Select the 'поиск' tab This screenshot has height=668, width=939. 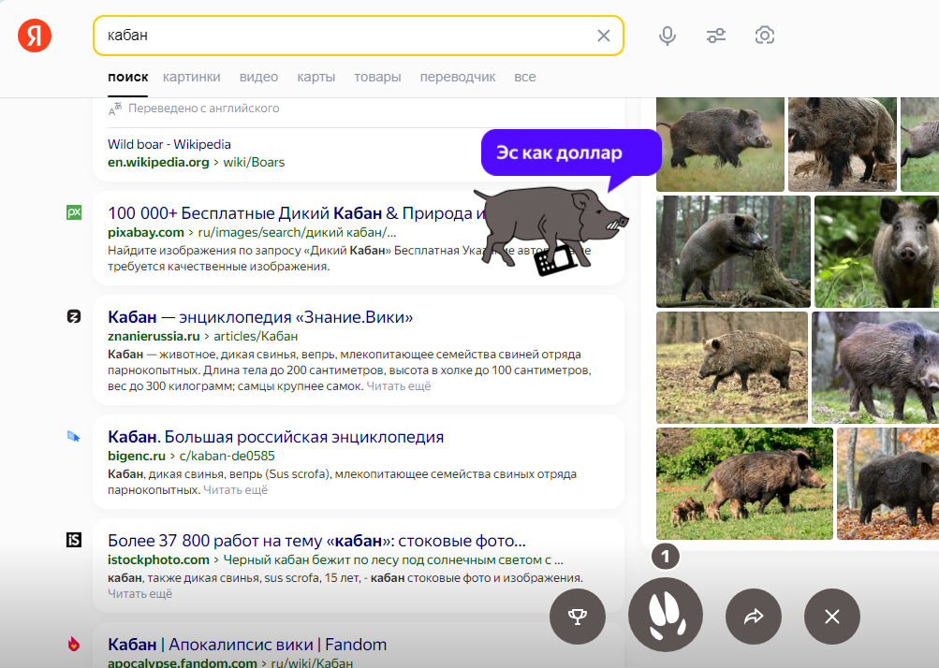[127, 77]
